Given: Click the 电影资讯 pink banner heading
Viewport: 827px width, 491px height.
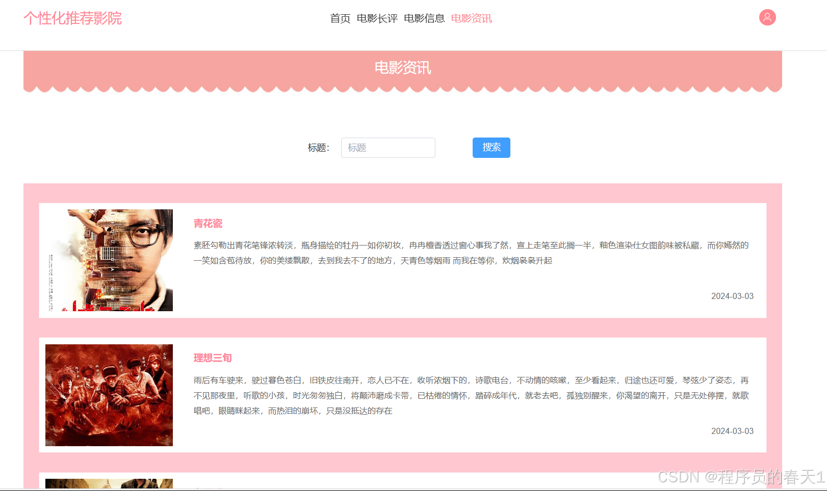Looking at the screenshot, I should (x=403, y=68).
